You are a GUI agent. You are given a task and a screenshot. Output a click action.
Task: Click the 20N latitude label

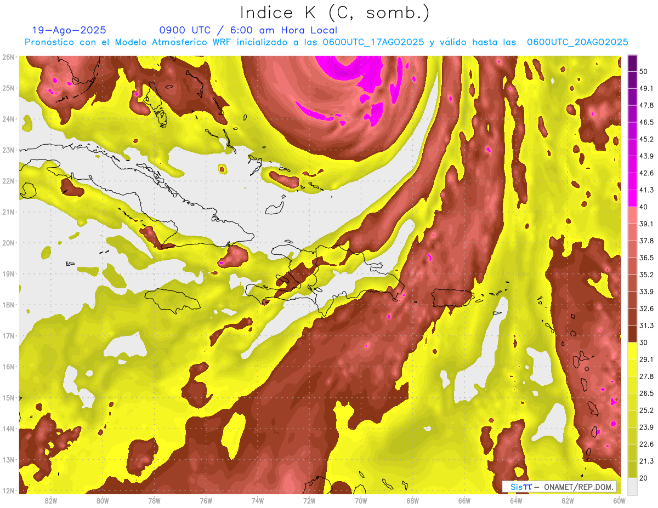click(8, 243)
